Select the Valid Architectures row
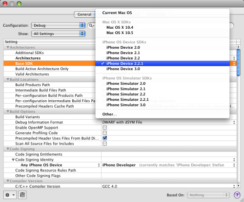 49,74
